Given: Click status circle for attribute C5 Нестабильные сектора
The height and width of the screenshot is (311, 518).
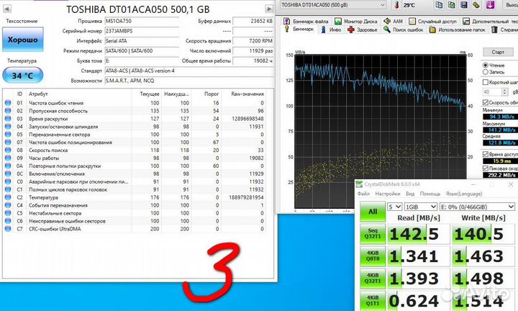Looking at the screenshot, I should click(x=8, y=213).
